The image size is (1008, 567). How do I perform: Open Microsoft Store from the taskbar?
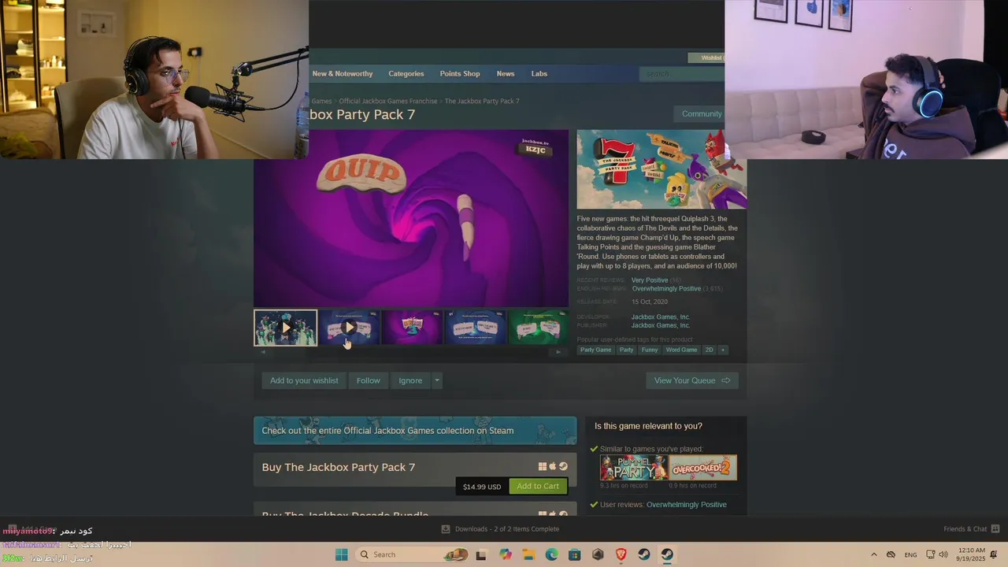(x=575, y=554)
